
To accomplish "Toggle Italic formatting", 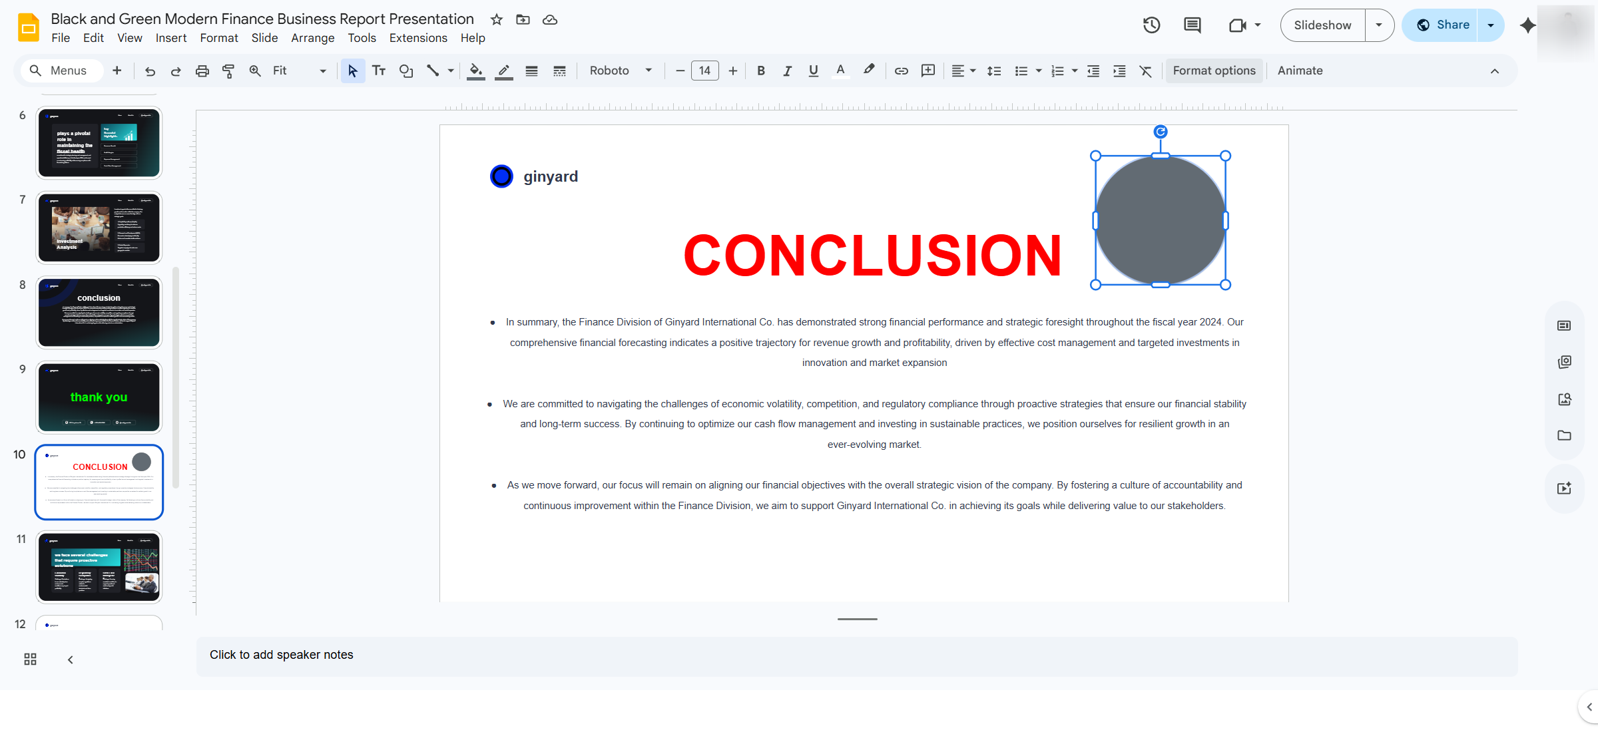I will pyautogui.click(x=787, y=71).
